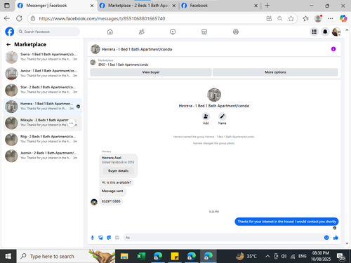351x263 pixels.
Task: Open the Marketplace storefront icon
Action: pyautogui.click(x=204, y=32)
